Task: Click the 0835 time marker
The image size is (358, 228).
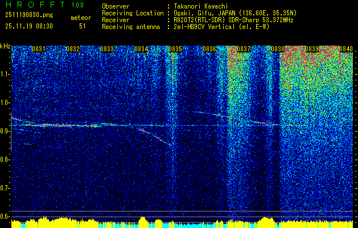Action: click(175, 49)
